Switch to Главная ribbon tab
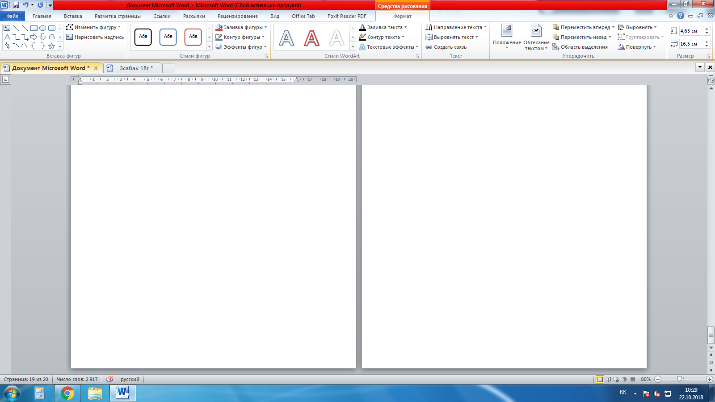The width and height of the screenshot is (715, 402). pyautogui.click(x=42, y=16)
